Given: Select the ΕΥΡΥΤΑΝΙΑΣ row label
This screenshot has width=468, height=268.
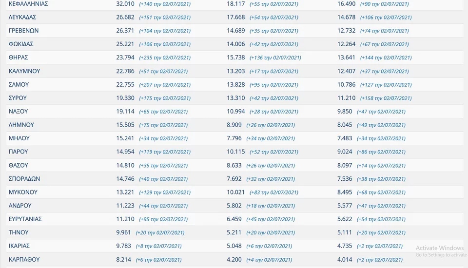Looking at the screenshot, I should pyautogui.click(x=25, y=219).
